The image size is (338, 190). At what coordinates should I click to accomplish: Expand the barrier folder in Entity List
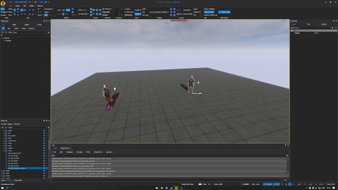2,176
